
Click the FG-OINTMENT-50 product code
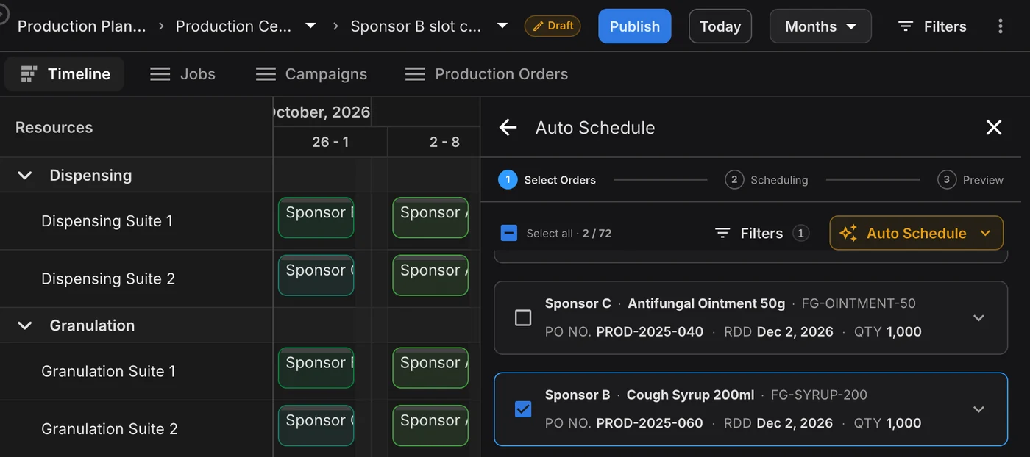[859, 303]
